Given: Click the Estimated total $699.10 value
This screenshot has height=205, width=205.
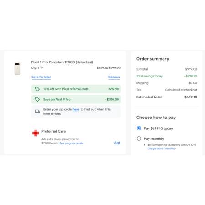Looking at the screenshot, I should pyautogui.click(x=191, y=97).
